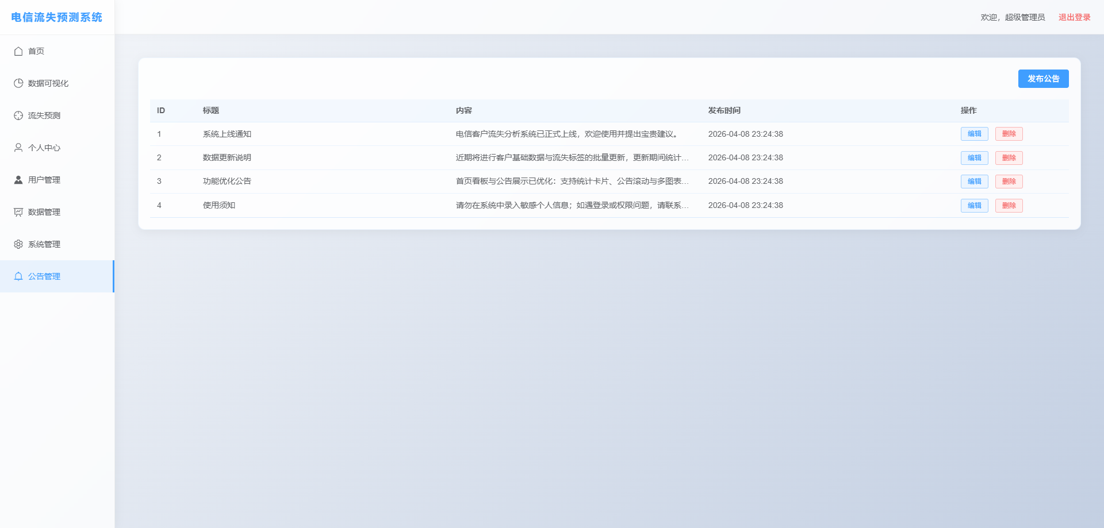
Task: Click the user management person icon
Action: click(18, 180)
